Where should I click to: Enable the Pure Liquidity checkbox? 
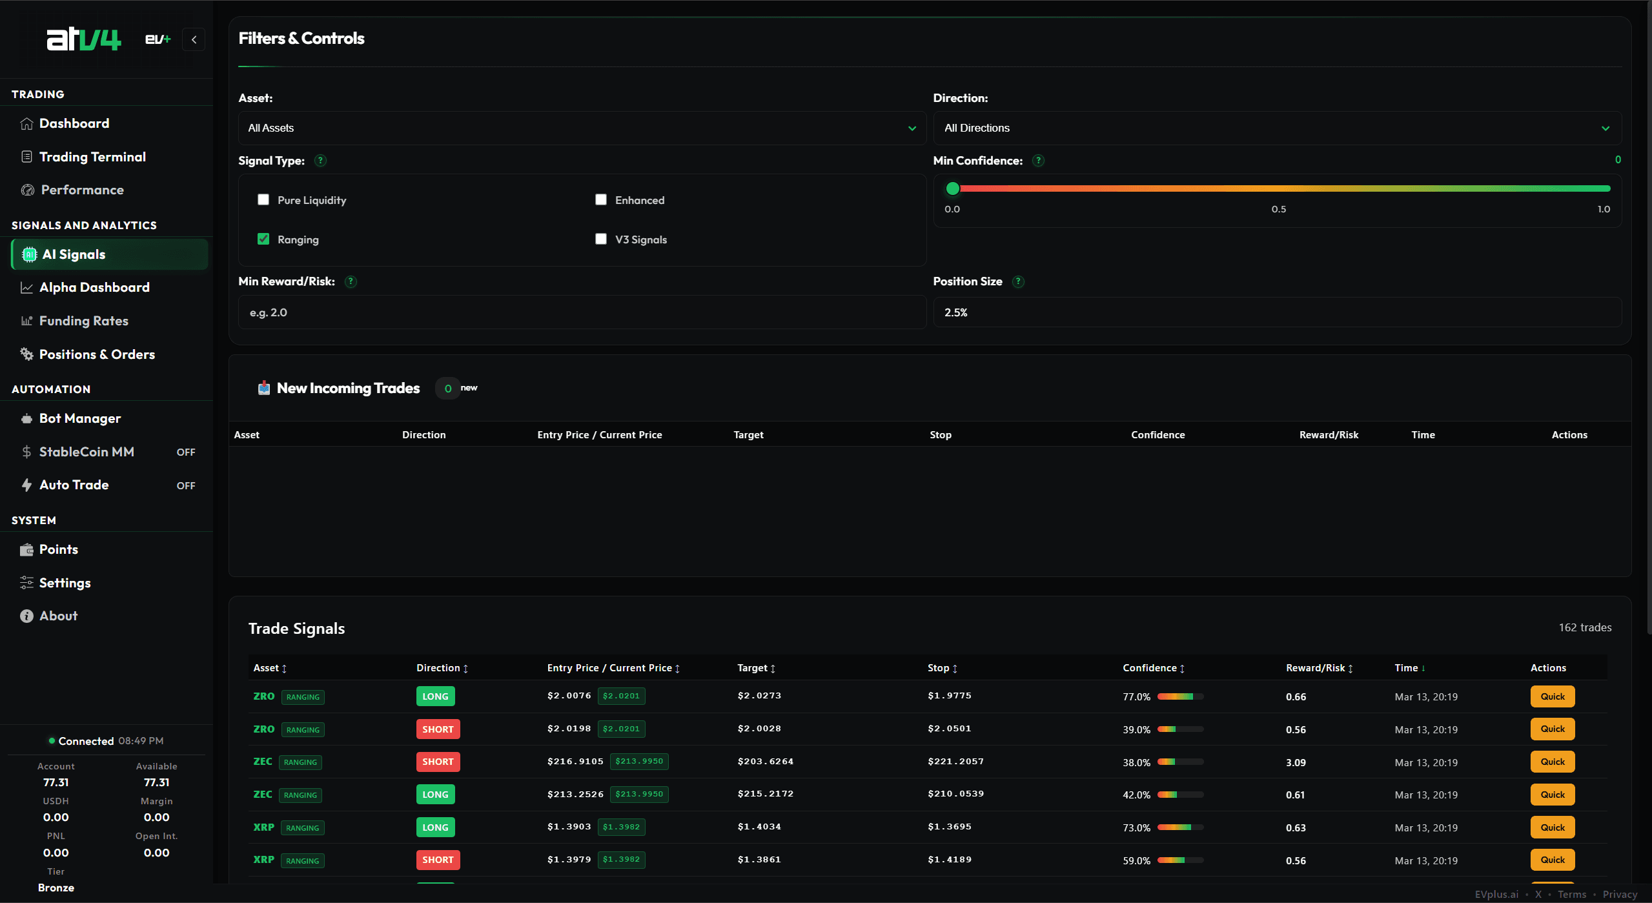click(263, 199)
